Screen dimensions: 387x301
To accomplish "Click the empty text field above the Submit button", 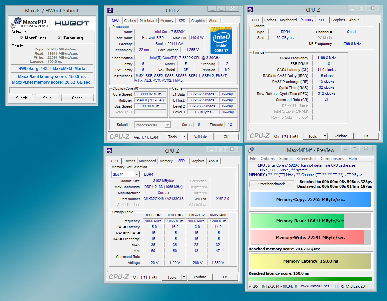I will coord(52,90).
